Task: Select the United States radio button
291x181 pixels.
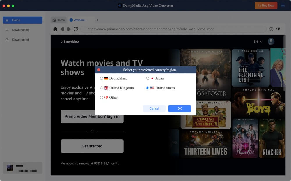Action: [x=148, y=88]
